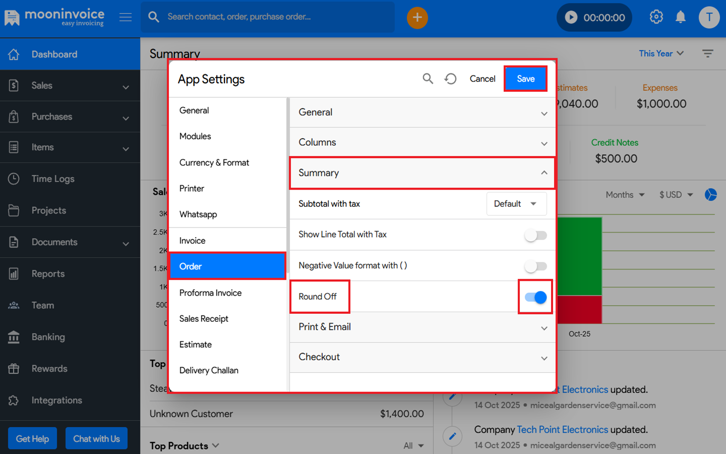The image size is (726, 454).
Task: Expand the Print & Email section
Action: tap(422, 327)
